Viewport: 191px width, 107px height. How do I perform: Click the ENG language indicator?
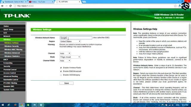point(178,105)
